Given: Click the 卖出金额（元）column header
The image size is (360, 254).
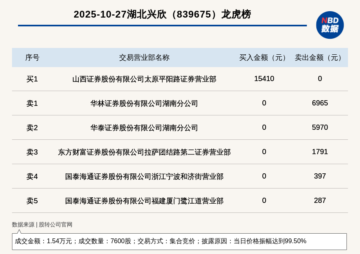Looking at the screenshot, I should click(320, 58).
